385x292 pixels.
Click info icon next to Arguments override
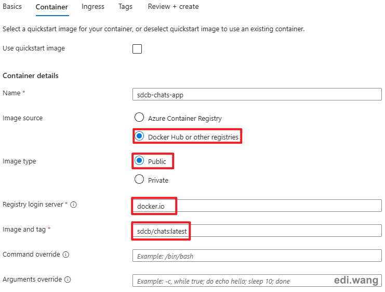68,280
